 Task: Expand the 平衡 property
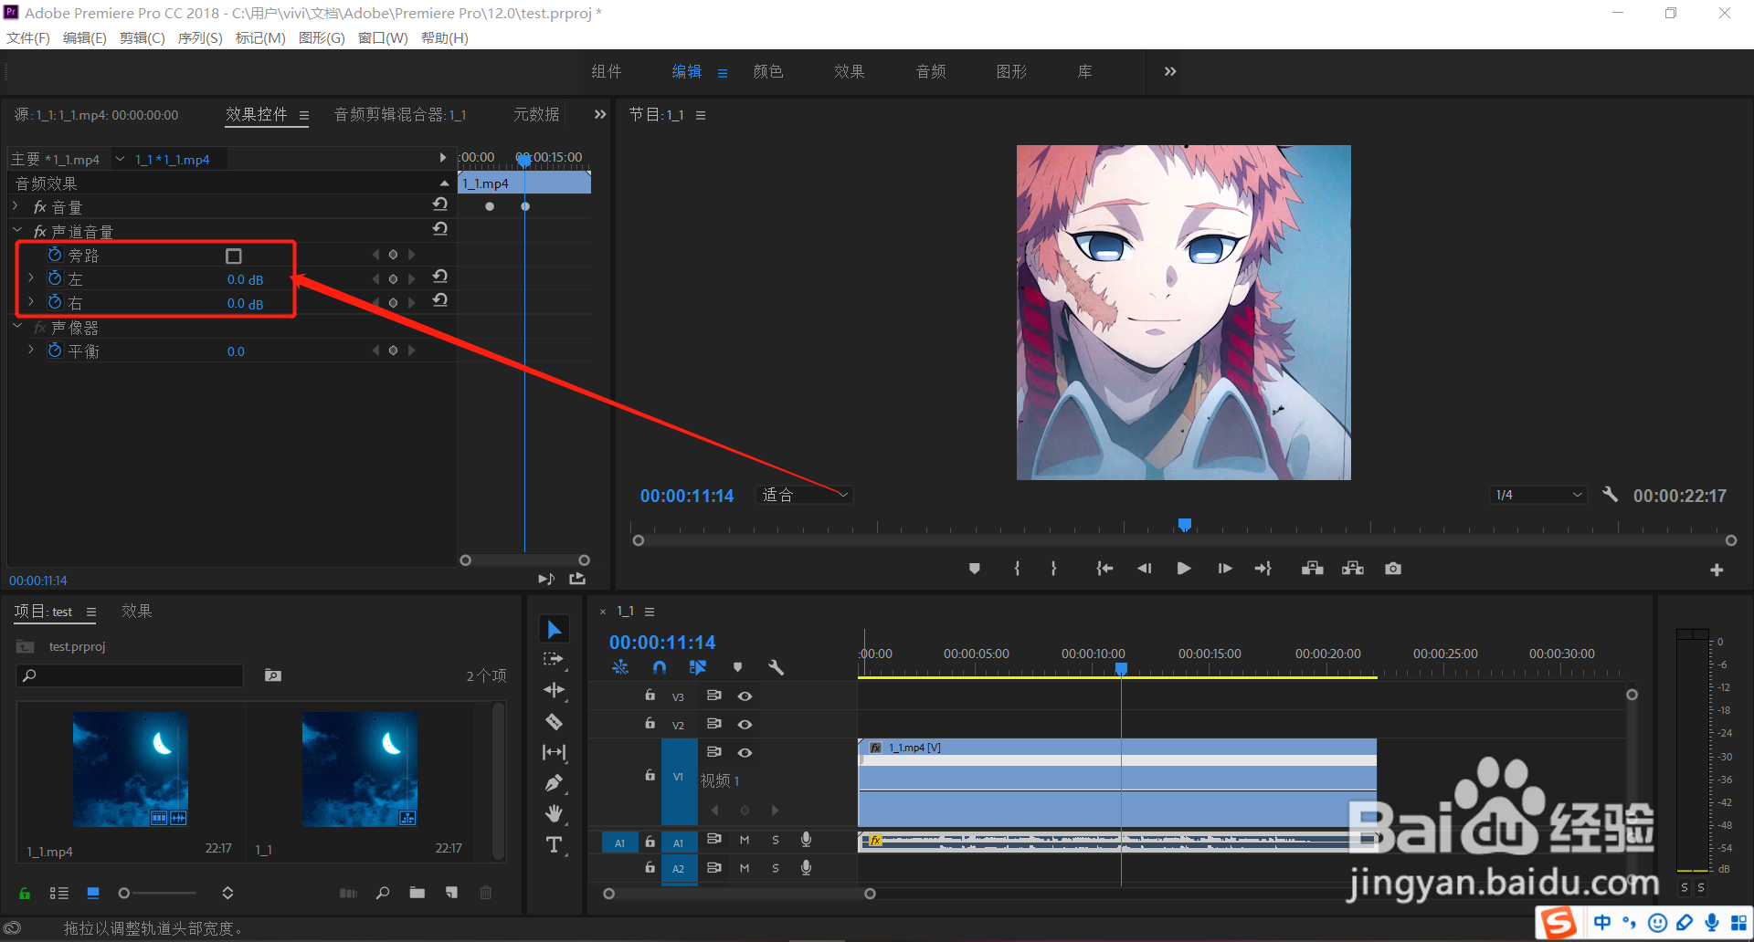[x=31, y=350]
